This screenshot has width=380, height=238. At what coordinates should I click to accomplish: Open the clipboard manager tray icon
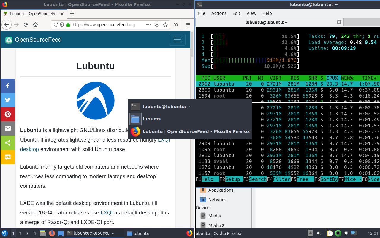(330, 233)
